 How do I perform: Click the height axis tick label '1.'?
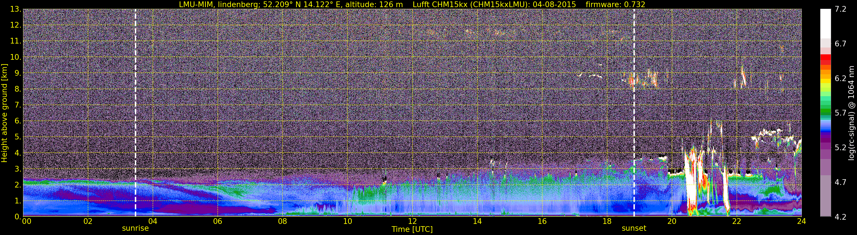pyautogui.click(x=18, y=201)
